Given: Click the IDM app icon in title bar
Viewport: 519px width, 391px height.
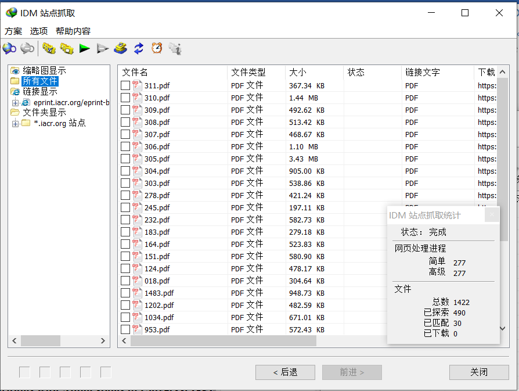Looking at the screenshot, I should [11, 13].
